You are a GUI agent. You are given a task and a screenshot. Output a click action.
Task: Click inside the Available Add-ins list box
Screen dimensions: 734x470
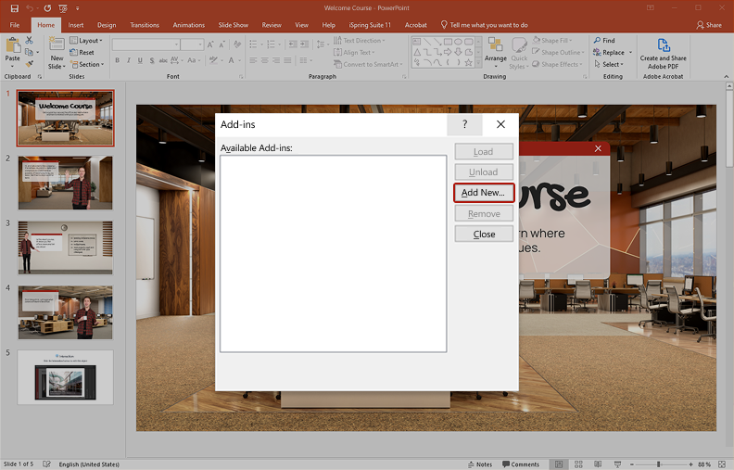pos(333,253)
